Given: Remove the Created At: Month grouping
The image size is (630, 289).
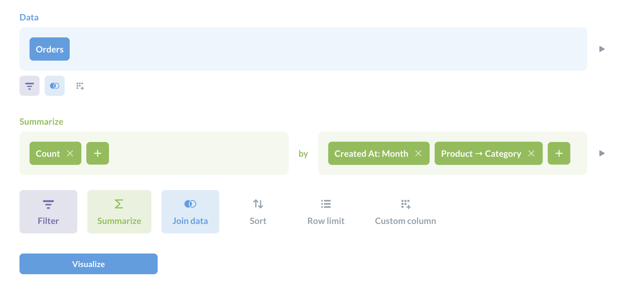Looking at the screenshot, I should [418, 153].
